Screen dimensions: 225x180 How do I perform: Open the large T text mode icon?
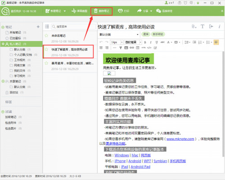tap(202, 27)
